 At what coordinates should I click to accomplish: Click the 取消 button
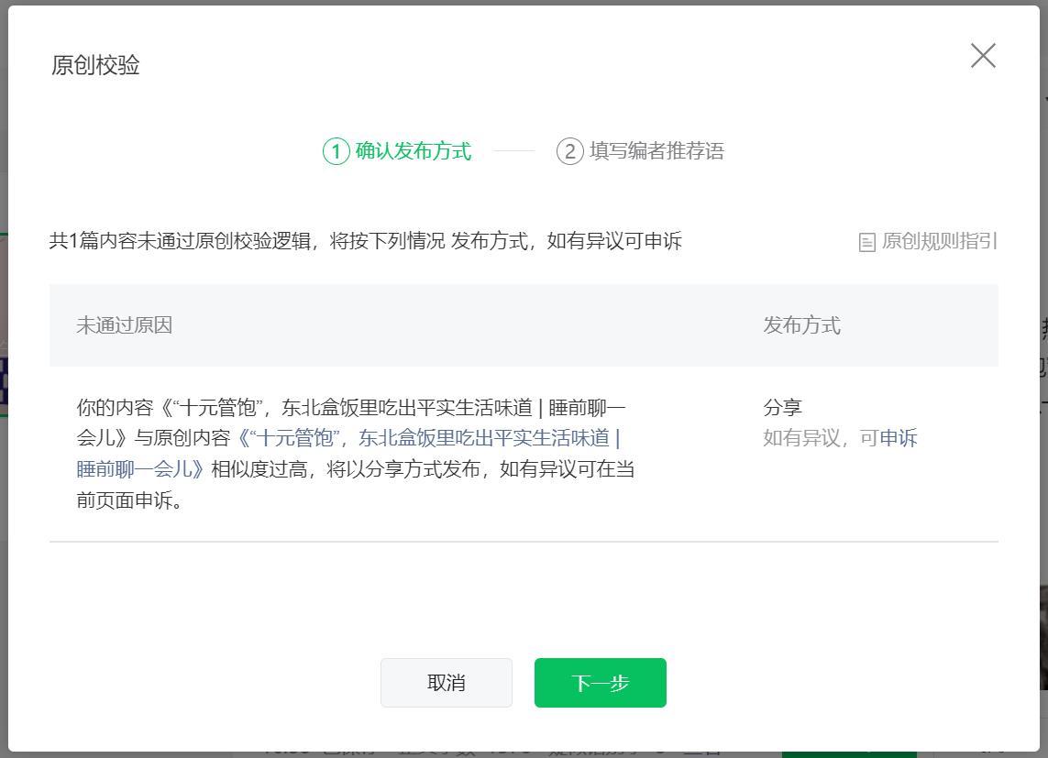447,683
